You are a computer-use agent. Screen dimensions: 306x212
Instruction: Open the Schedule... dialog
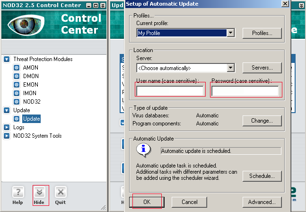tap(262, 176)
